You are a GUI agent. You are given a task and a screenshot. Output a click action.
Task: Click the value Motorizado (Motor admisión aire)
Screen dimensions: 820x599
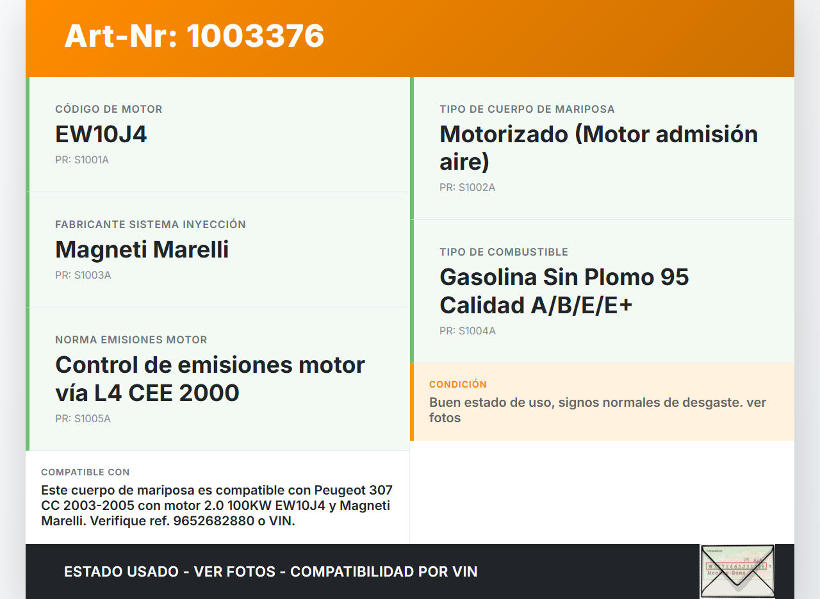click(x=599, y=147)
